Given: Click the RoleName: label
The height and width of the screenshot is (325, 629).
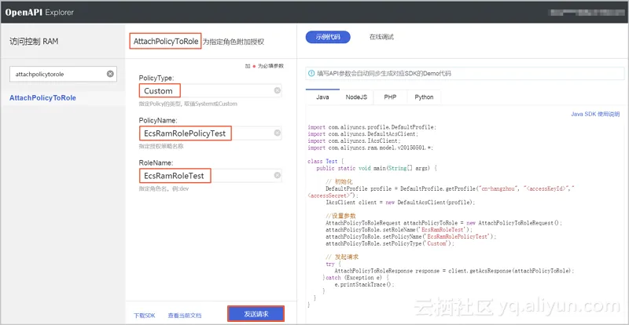Looking at the screenshot, I should 156,163.
